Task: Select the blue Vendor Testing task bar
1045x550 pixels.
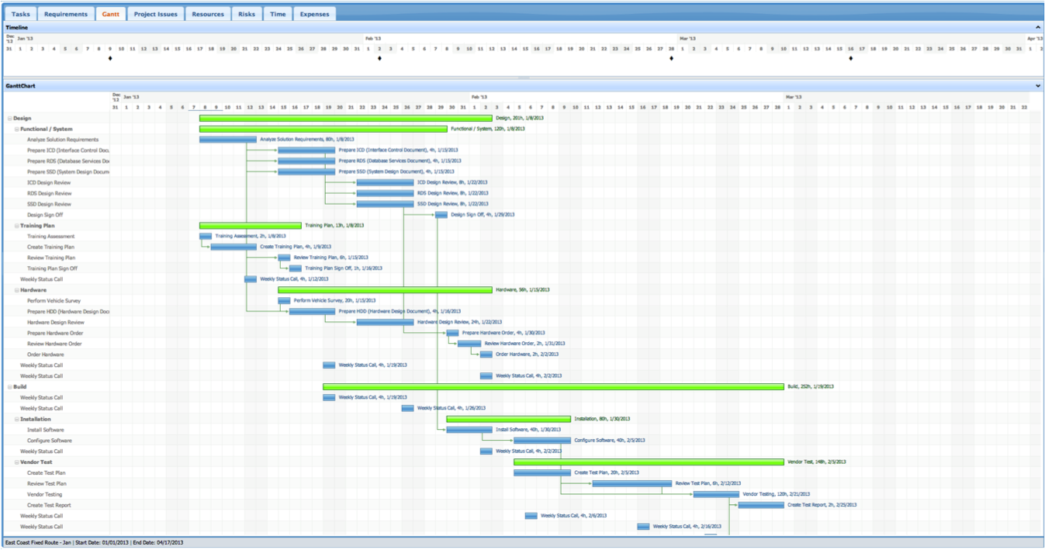Action: (716, 494)
